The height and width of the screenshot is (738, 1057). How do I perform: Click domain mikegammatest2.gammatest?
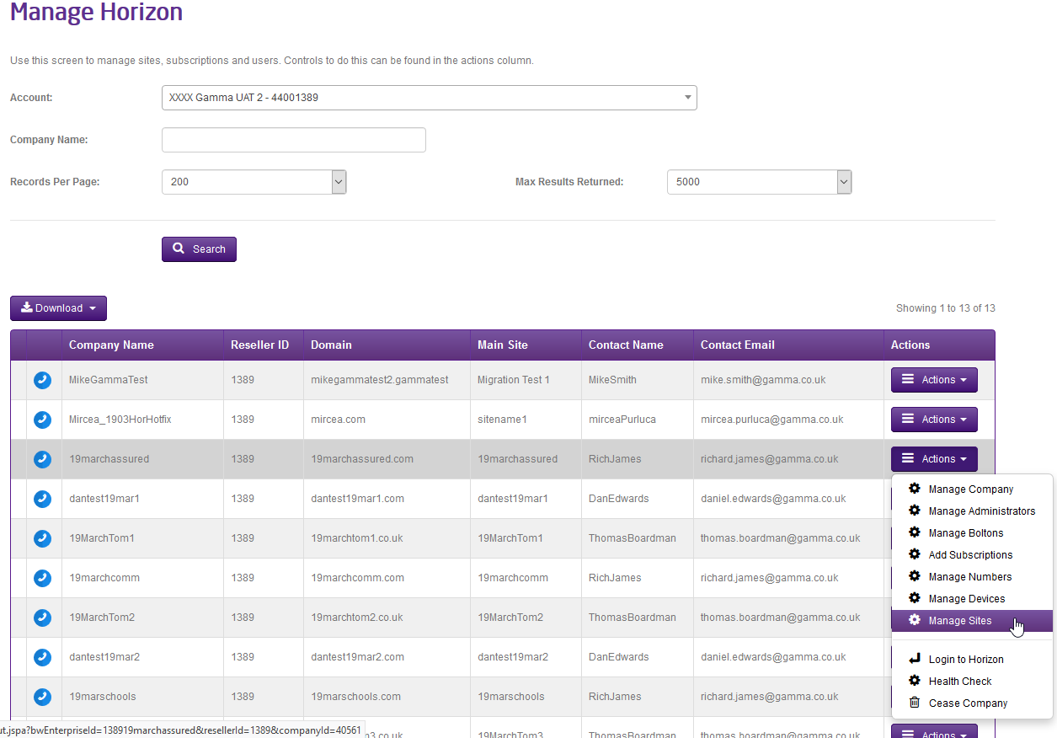[x=380, y=380]
